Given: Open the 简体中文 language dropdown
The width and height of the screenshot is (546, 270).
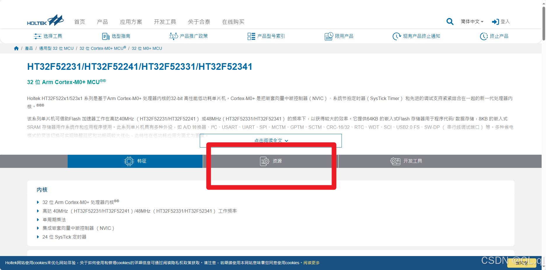Looking at the screenshot, I should pos(472,22).
